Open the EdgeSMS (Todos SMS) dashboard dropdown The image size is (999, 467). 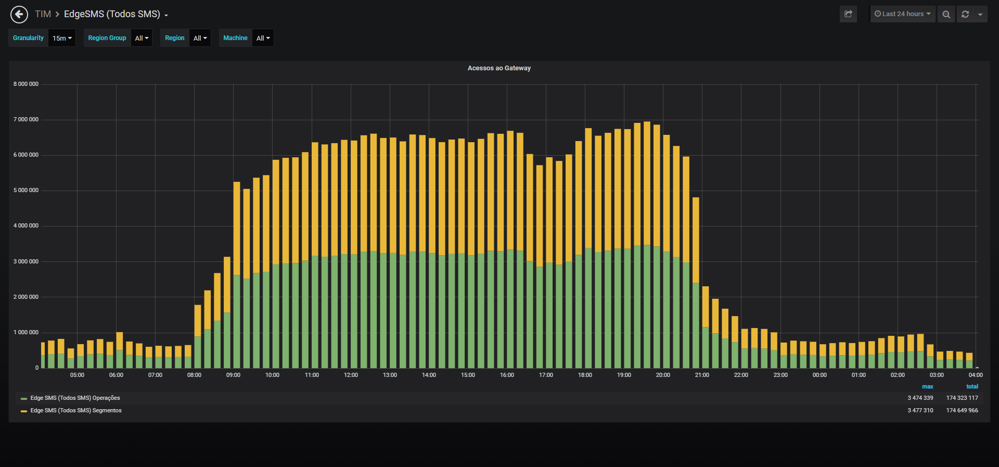pos(116,14)
